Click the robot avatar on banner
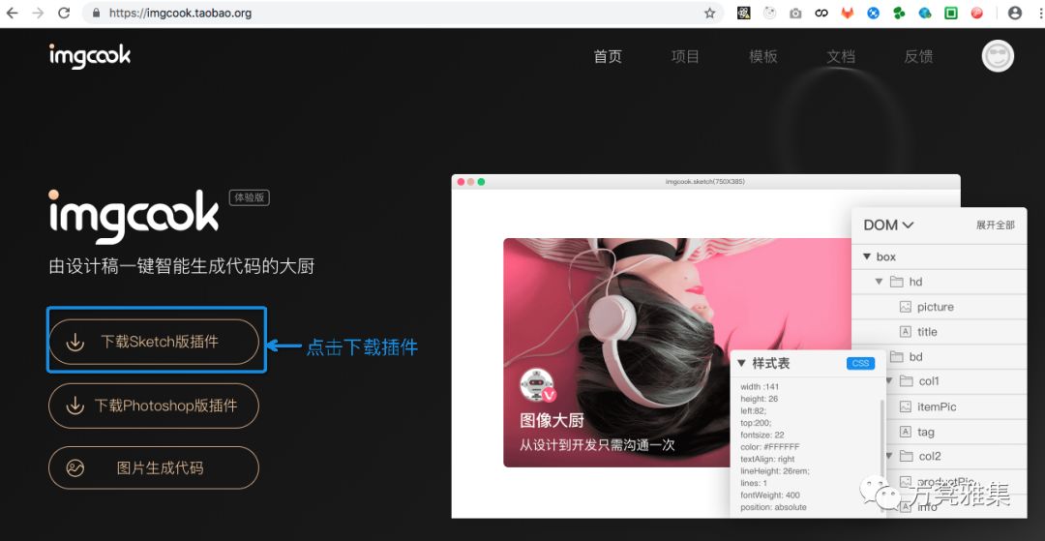1045x541 pixels. point(536,385)
